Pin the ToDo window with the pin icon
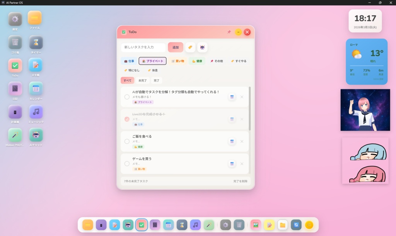 point(229,32)
